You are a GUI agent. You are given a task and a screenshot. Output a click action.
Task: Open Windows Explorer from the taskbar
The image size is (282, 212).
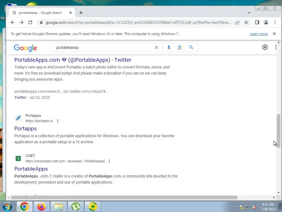59,206
